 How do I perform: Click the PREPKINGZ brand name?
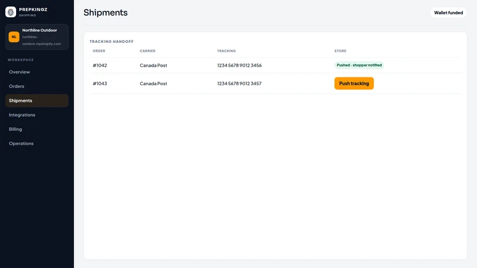click(x=33, y=10)
